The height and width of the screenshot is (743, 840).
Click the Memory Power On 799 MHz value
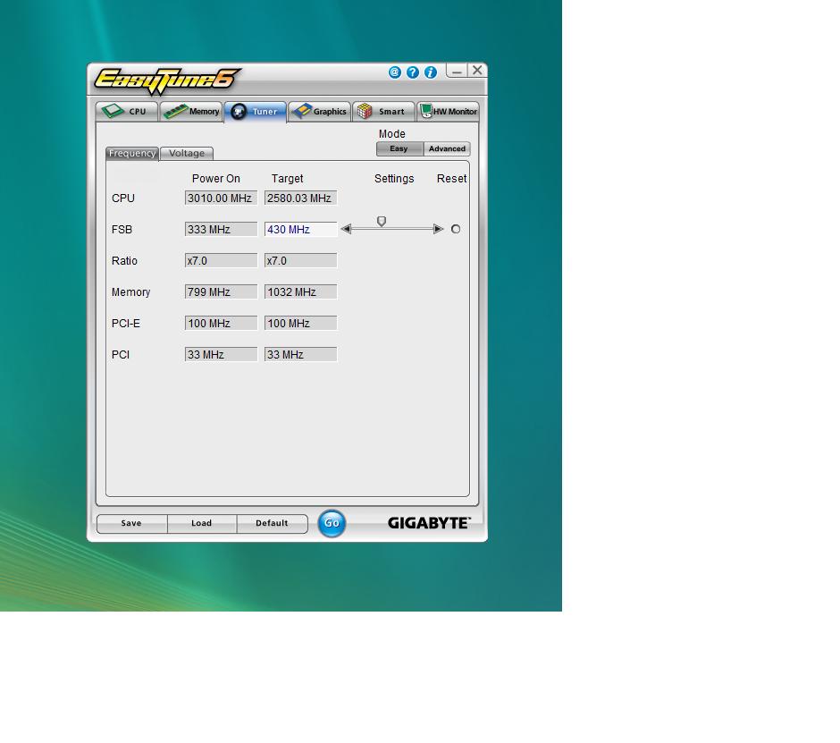(222, 292)
